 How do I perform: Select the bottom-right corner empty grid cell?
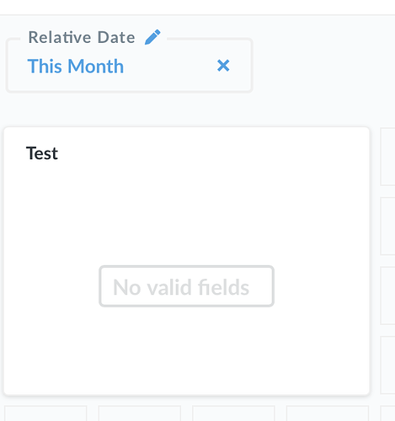point(387,413)
